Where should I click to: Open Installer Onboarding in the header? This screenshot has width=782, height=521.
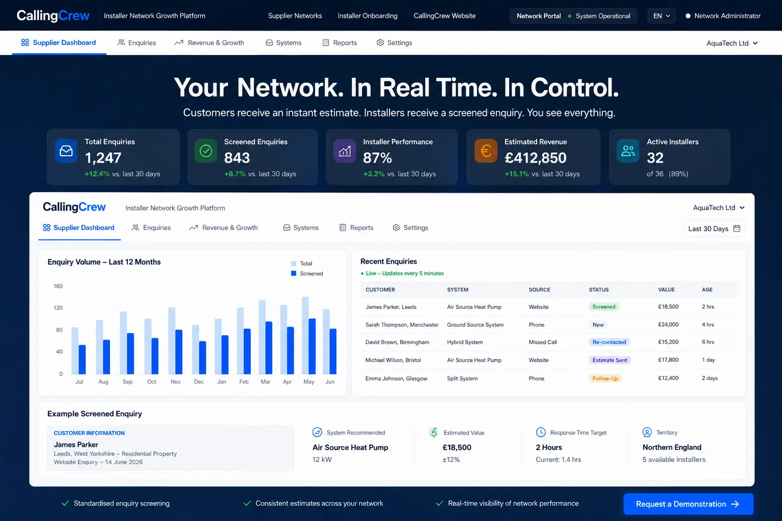point(368,16)
